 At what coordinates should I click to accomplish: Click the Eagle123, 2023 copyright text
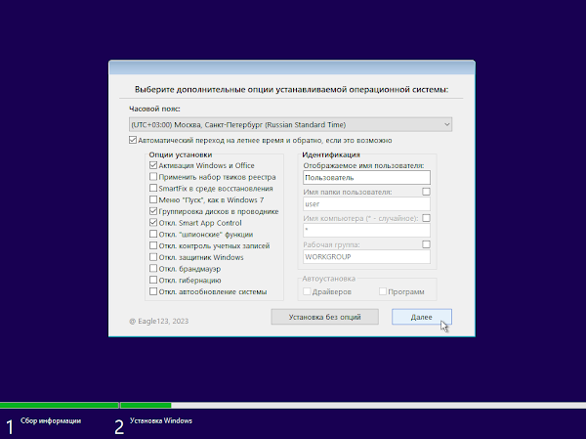coord(159,321)
